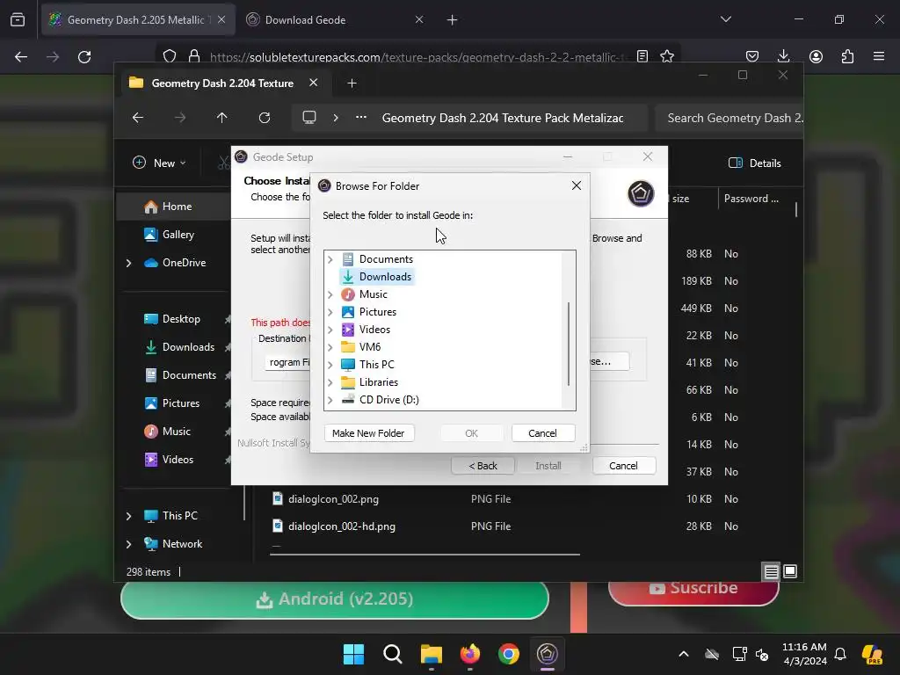Select file dialogIcon_002-hd.png
This screenshot has width=900, height=675.
click(342, 526)
